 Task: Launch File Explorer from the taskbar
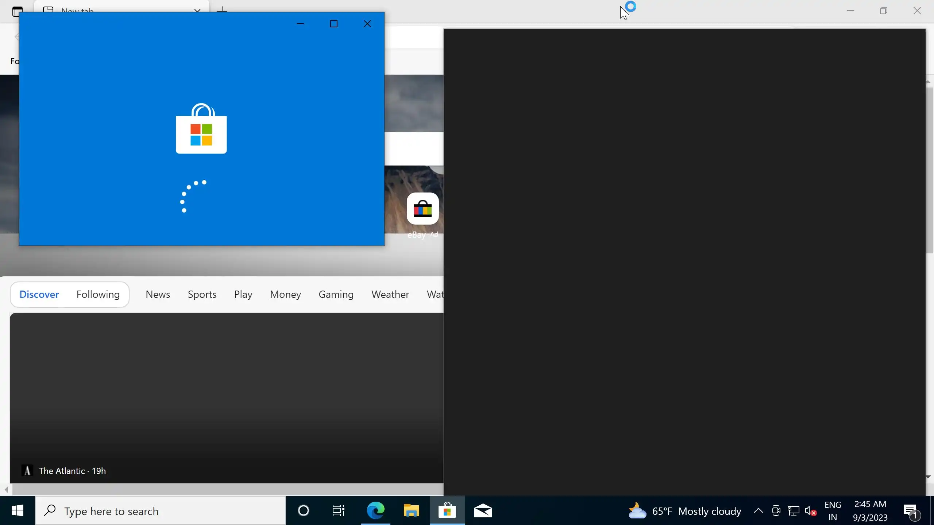click(x=411, y=511)
